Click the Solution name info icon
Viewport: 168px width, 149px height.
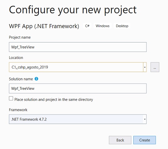pos(36,79)
